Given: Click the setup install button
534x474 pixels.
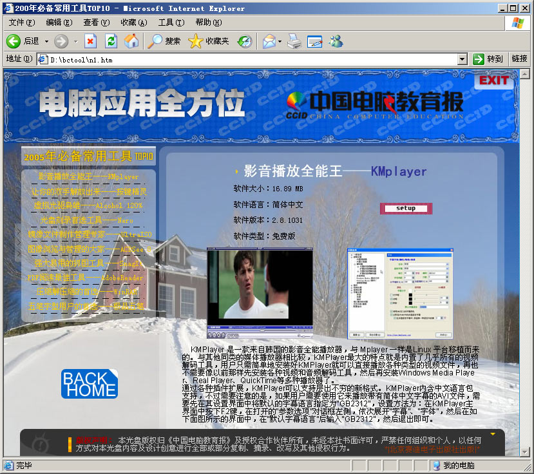Looking at the screenshot, I should click(406, 209).
